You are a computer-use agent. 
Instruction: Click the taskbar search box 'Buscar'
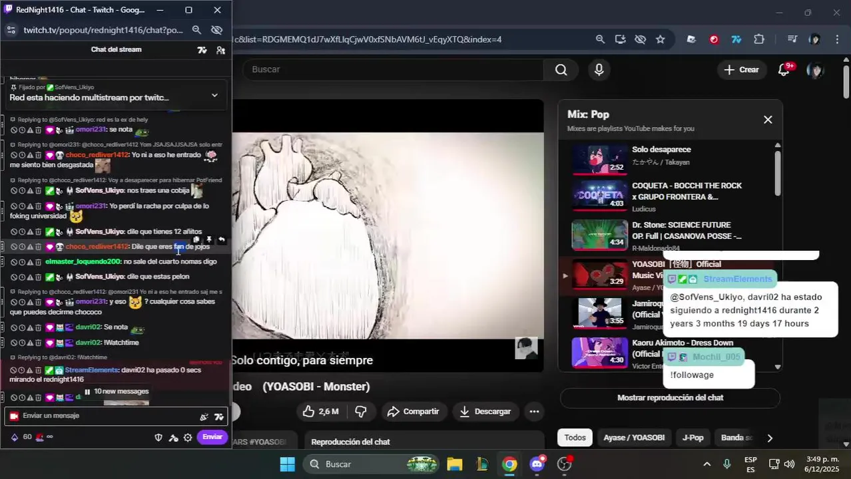click(x=372, y=464)
